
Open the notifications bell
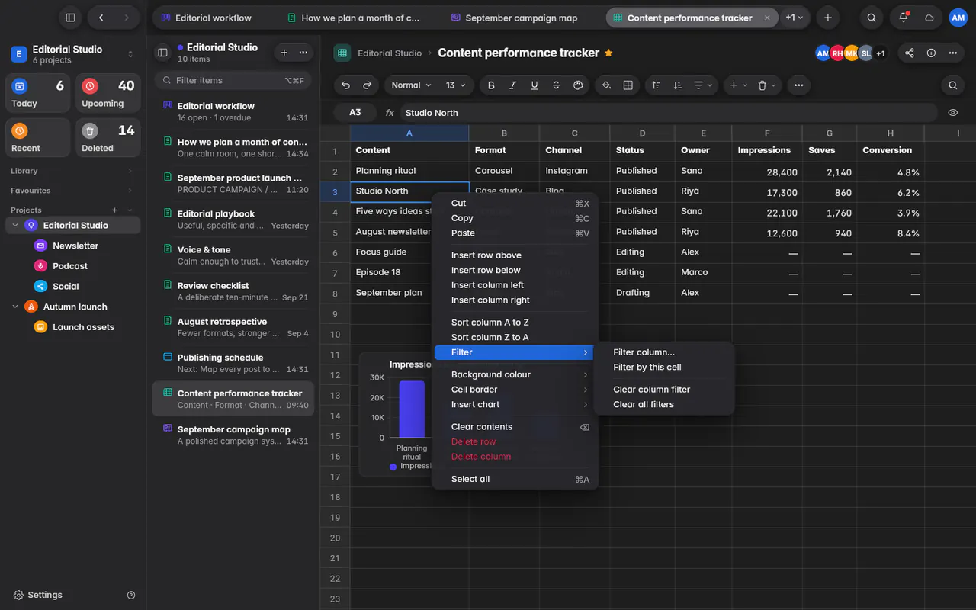(904, 18)
